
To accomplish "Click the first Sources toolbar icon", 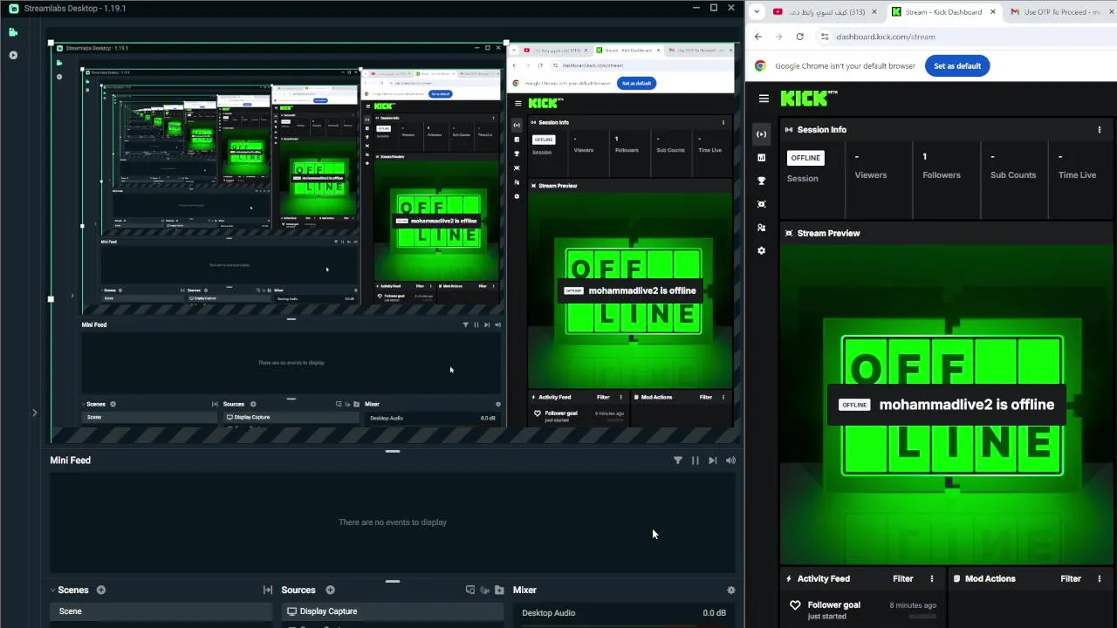I will point(470,590).
